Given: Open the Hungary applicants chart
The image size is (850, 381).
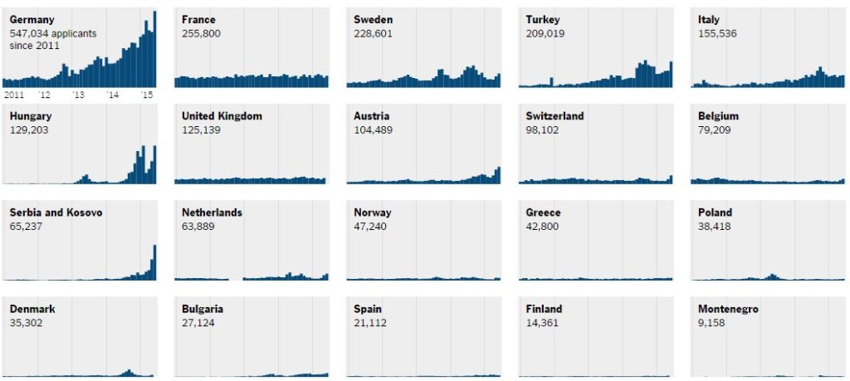Looking at the screenshot, I should (x=80, y=144).
